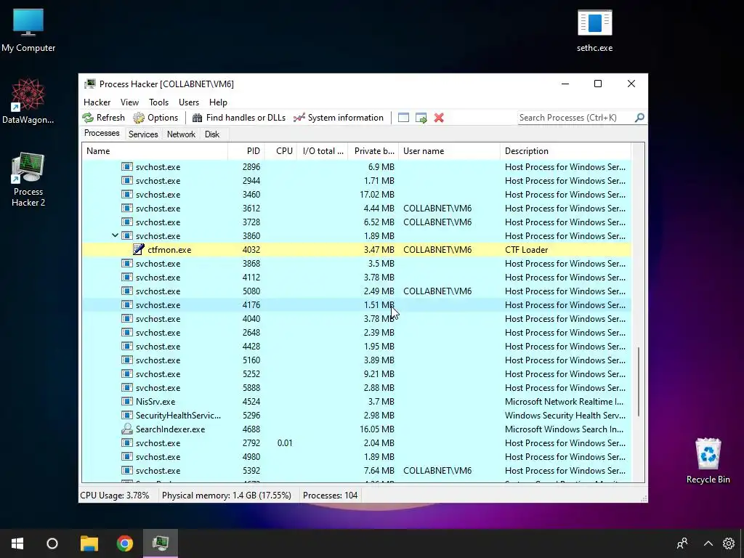Select the Recycle Bin desktop icon
This screenshot has height=558, width=744.
click(x=708, y=460)
